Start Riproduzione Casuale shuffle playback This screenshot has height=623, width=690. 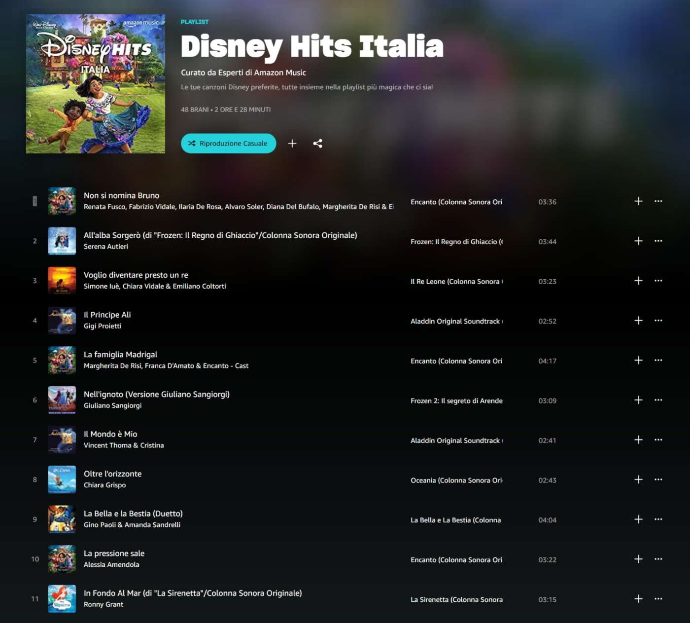(228, 144)
